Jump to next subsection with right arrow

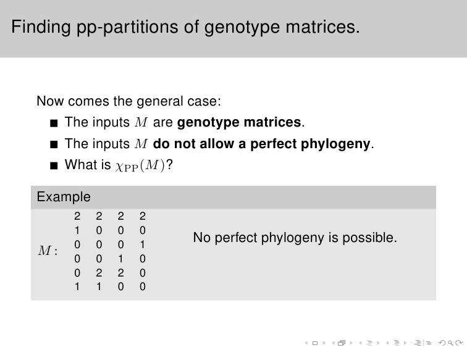tap(378, 343)
